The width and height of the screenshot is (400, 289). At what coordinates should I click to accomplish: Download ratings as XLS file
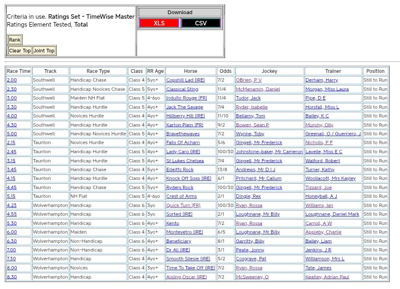click(x=159, y=23)
